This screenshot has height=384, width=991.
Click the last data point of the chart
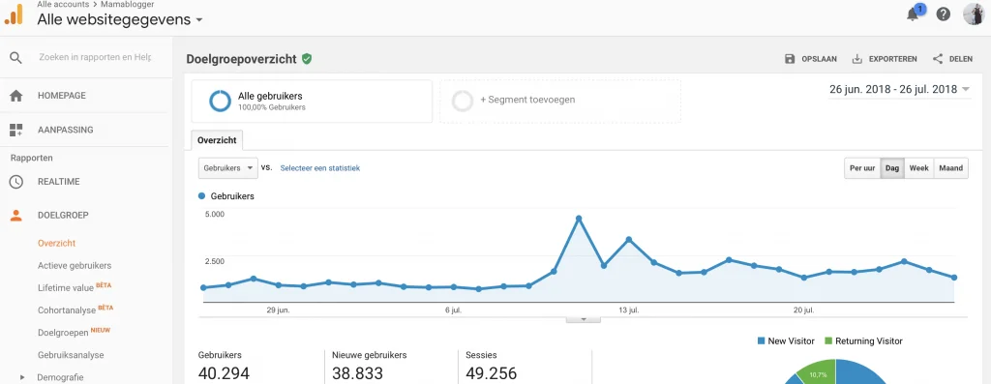coord(953,278)
